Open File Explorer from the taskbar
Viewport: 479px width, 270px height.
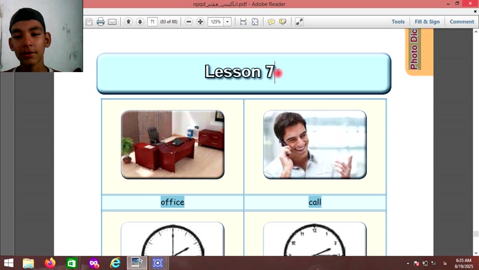coord(28,263)
